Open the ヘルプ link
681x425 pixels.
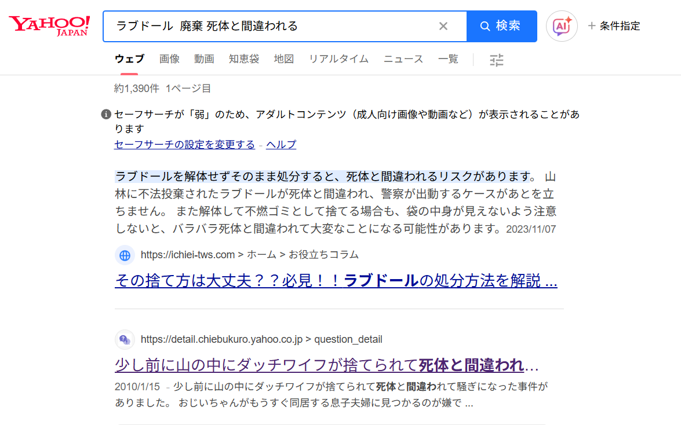[281, 145]
